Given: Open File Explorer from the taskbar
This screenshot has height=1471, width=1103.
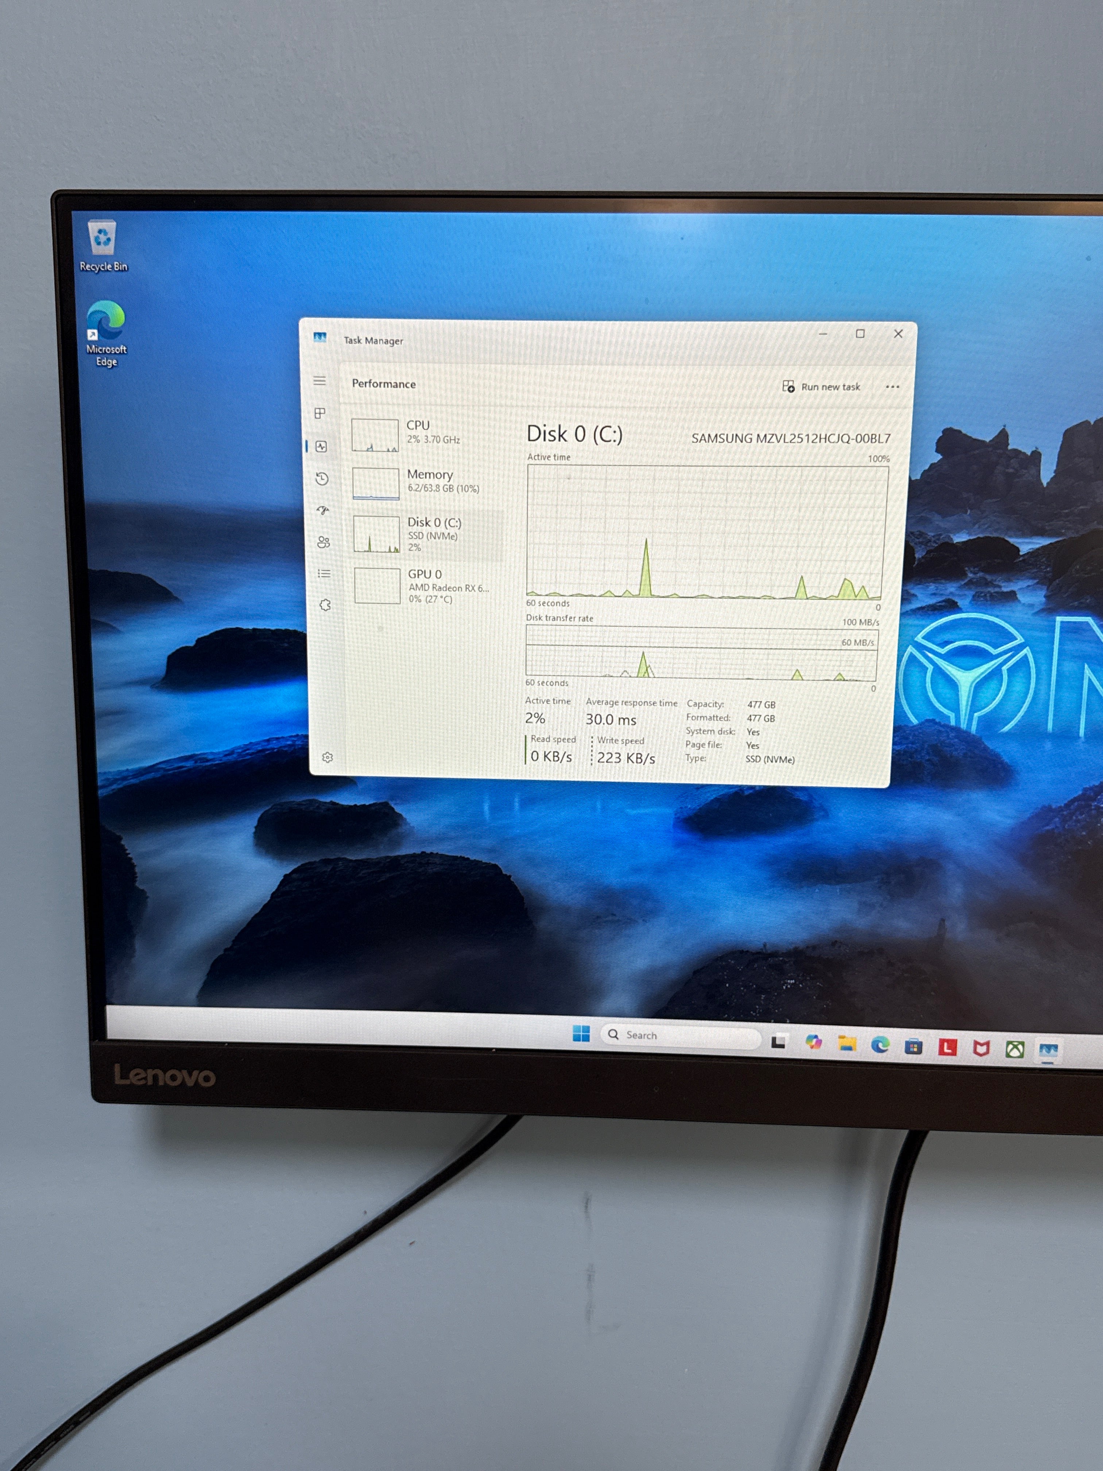Looking at the screenshot, I should pos(846,1043).
